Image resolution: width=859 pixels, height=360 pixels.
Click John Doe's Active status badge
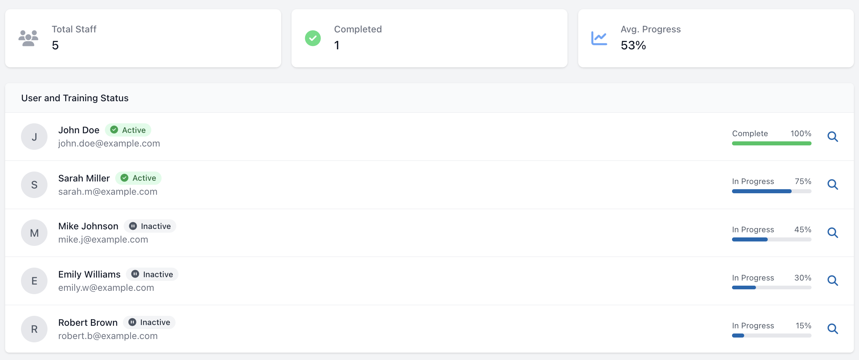[x=128, y=130]
